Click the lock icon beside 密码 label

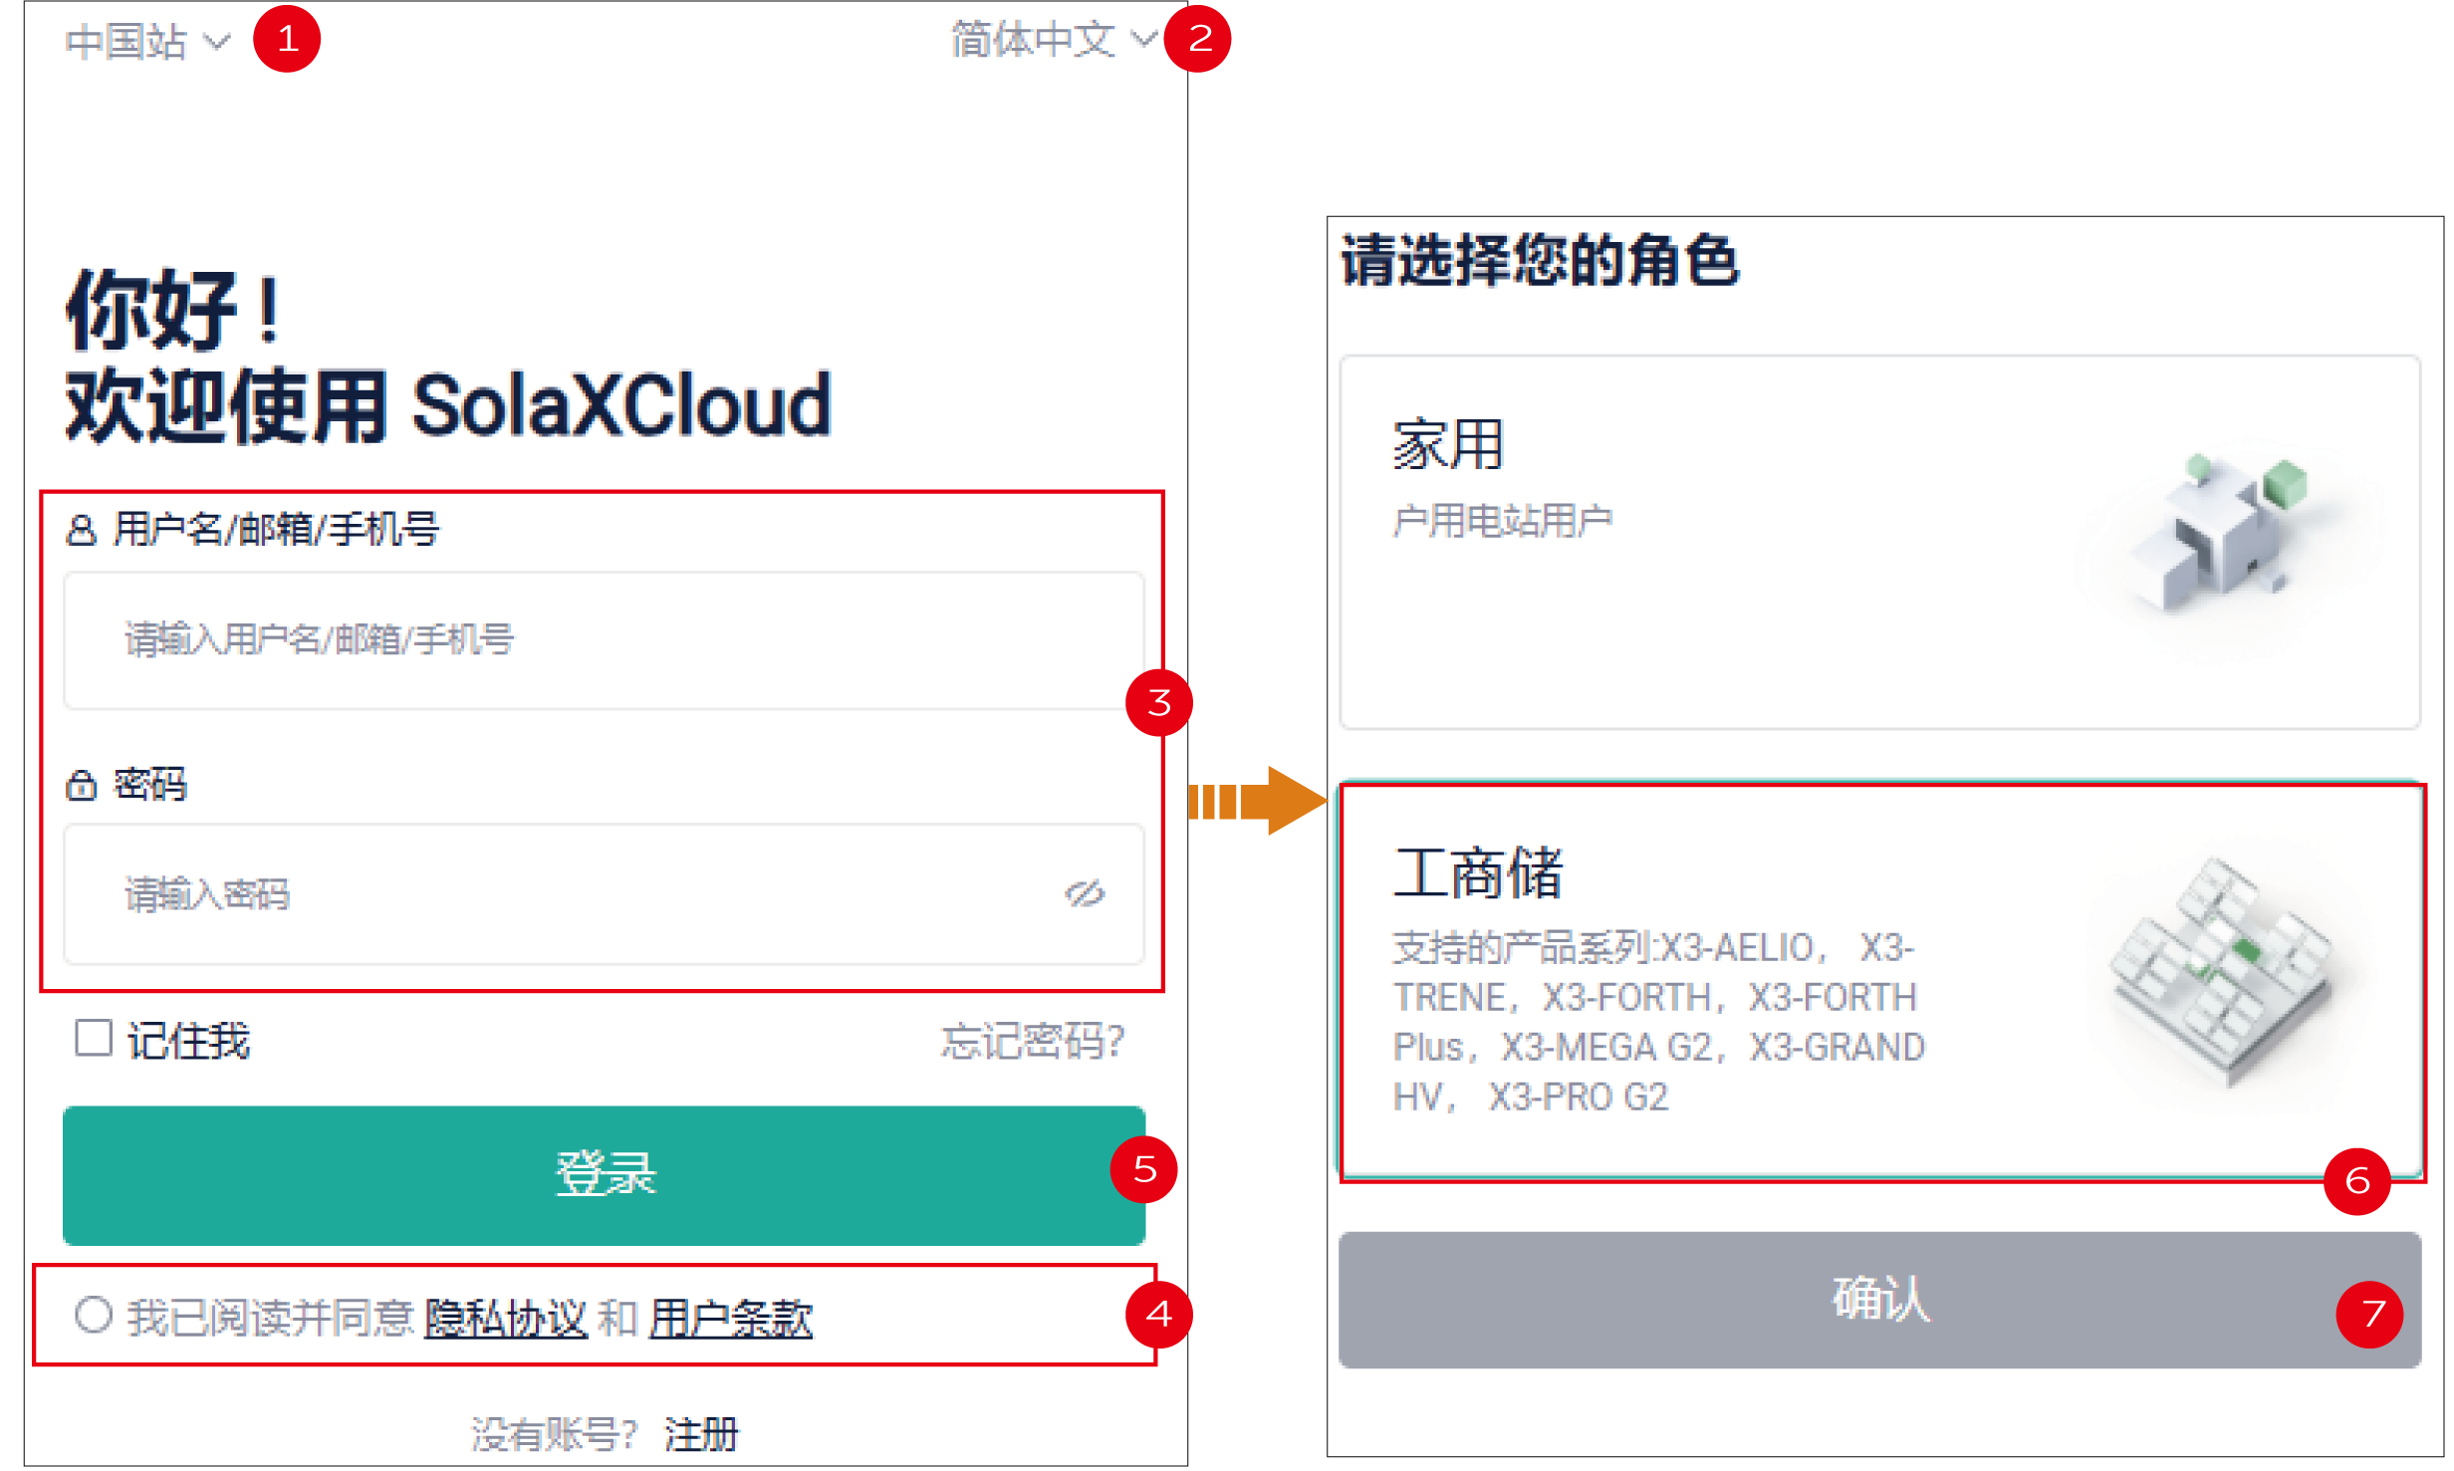81,786
